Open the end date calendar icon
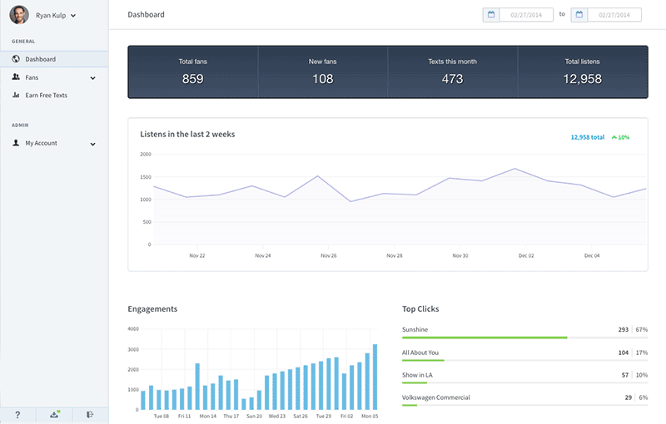 (579, 14)
